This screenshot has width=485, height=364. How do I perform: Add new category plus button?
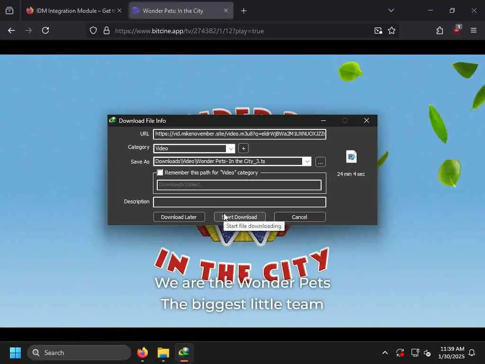(x=243, y=148)
